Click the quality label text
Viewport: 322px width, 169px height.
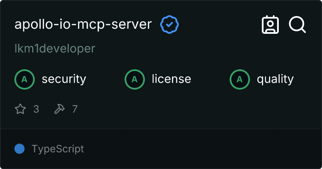(x=275, y=79)
